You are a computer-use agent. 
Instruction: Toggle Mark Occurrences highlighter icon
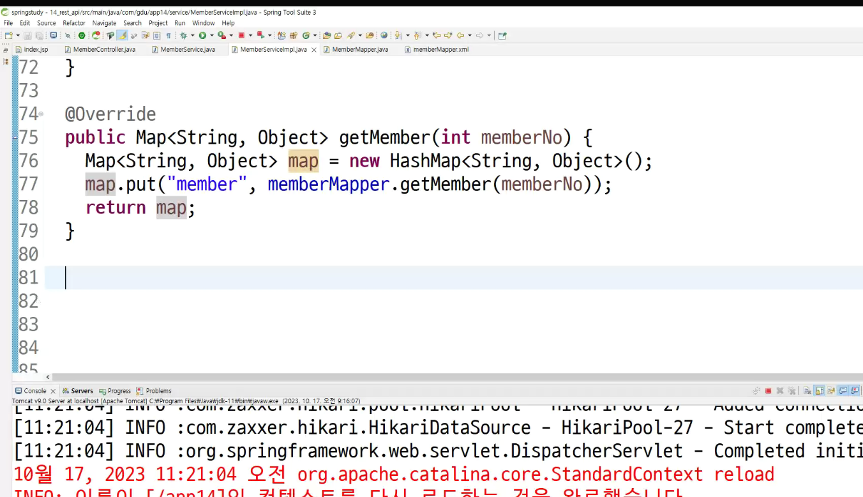(122, 35)
